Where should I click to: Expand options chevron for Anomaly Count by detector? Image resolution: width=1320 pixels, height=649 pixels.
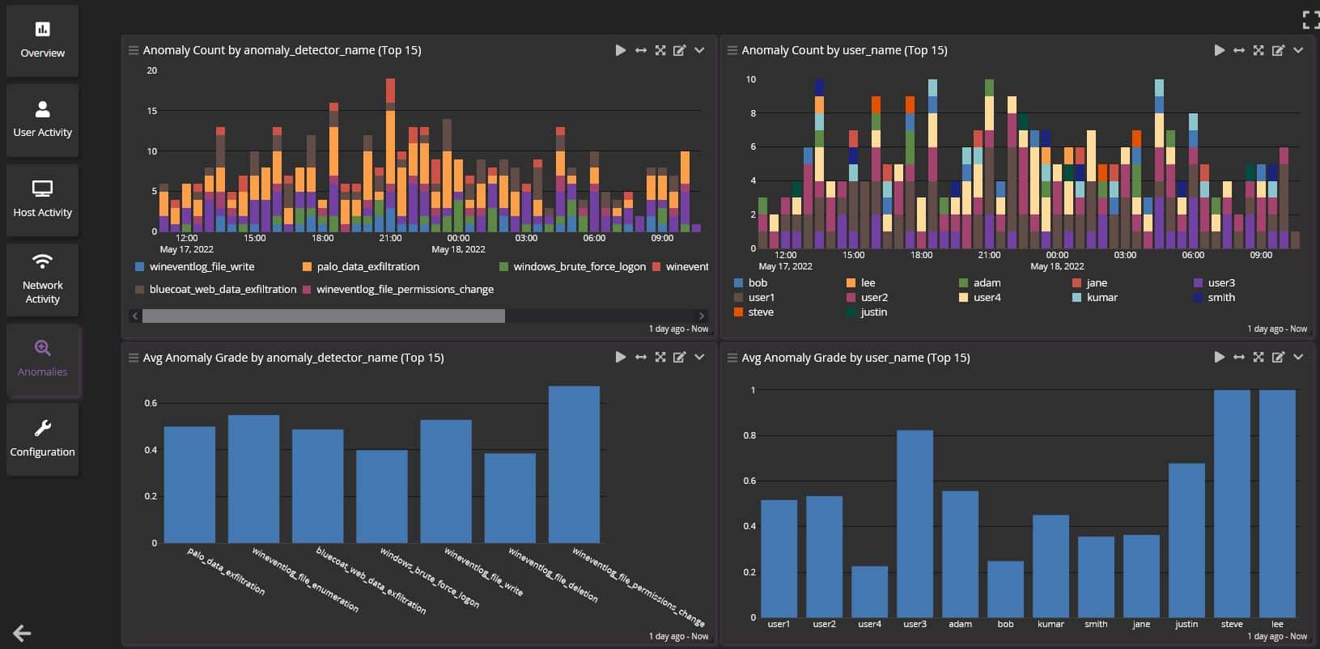point(699,50)
